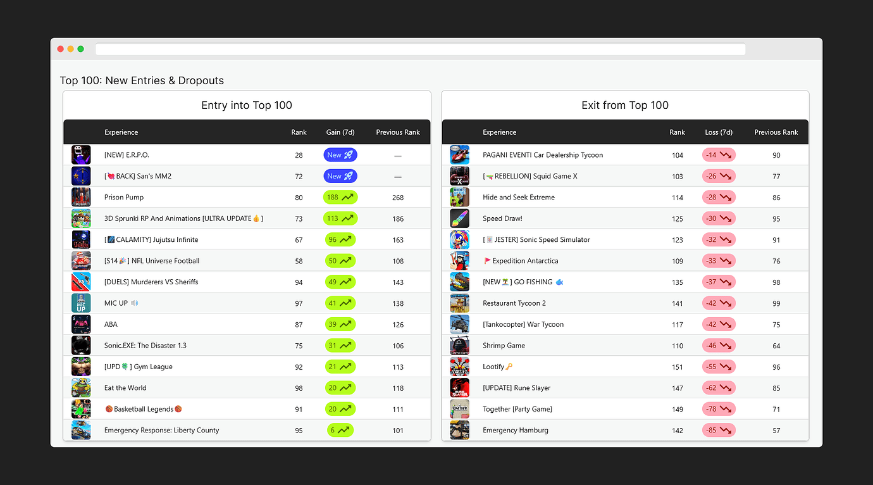Click the E.R.P.O. game icon
Image resolution: width=873 pixels, height=485 pixels.
pyautogui.click(x=81, y=154)
